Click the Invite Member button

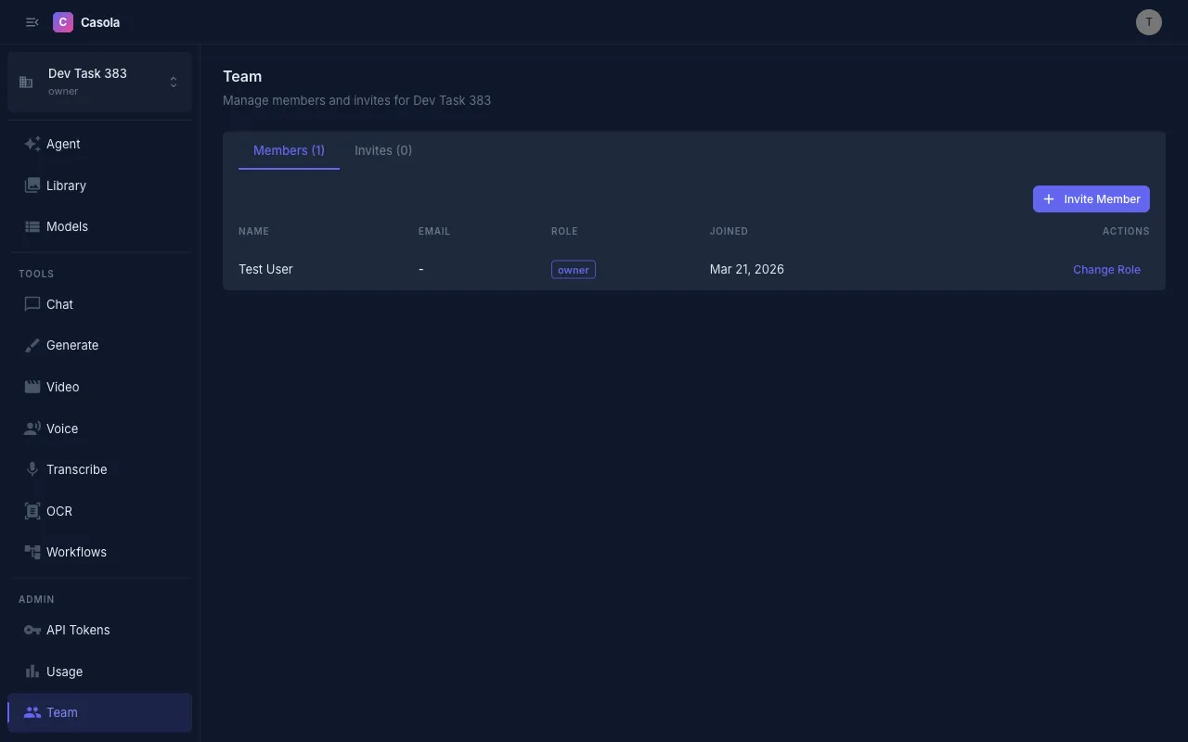coord(1091,198)
